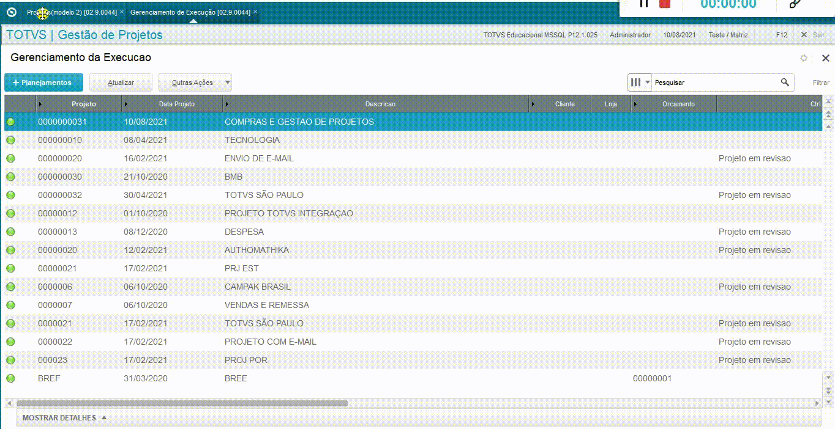Click the horizontal scrollbar thumb
Image resolution: width=835 pixels, height=429 pixels.
click(x=182, y=403)
